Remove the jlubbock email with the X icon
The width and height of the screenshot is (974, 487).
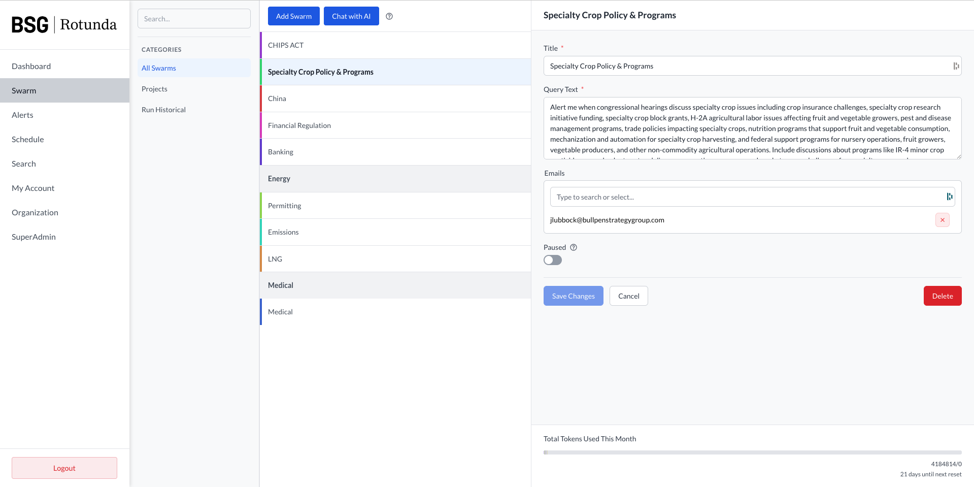pyautogui.click(x=942, y=220)
